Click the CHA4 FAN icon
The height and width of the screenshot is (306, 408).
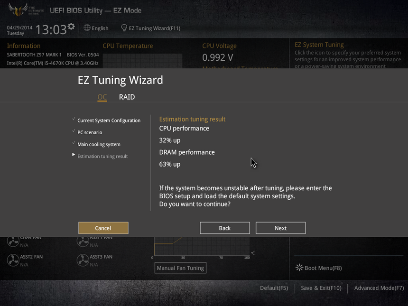click(x=13, y=241)
